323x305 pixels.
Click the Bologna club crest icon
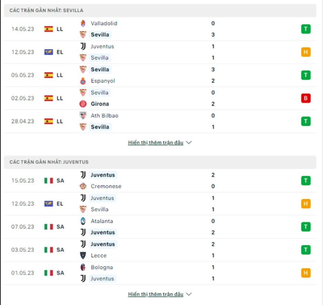[83, 267]
